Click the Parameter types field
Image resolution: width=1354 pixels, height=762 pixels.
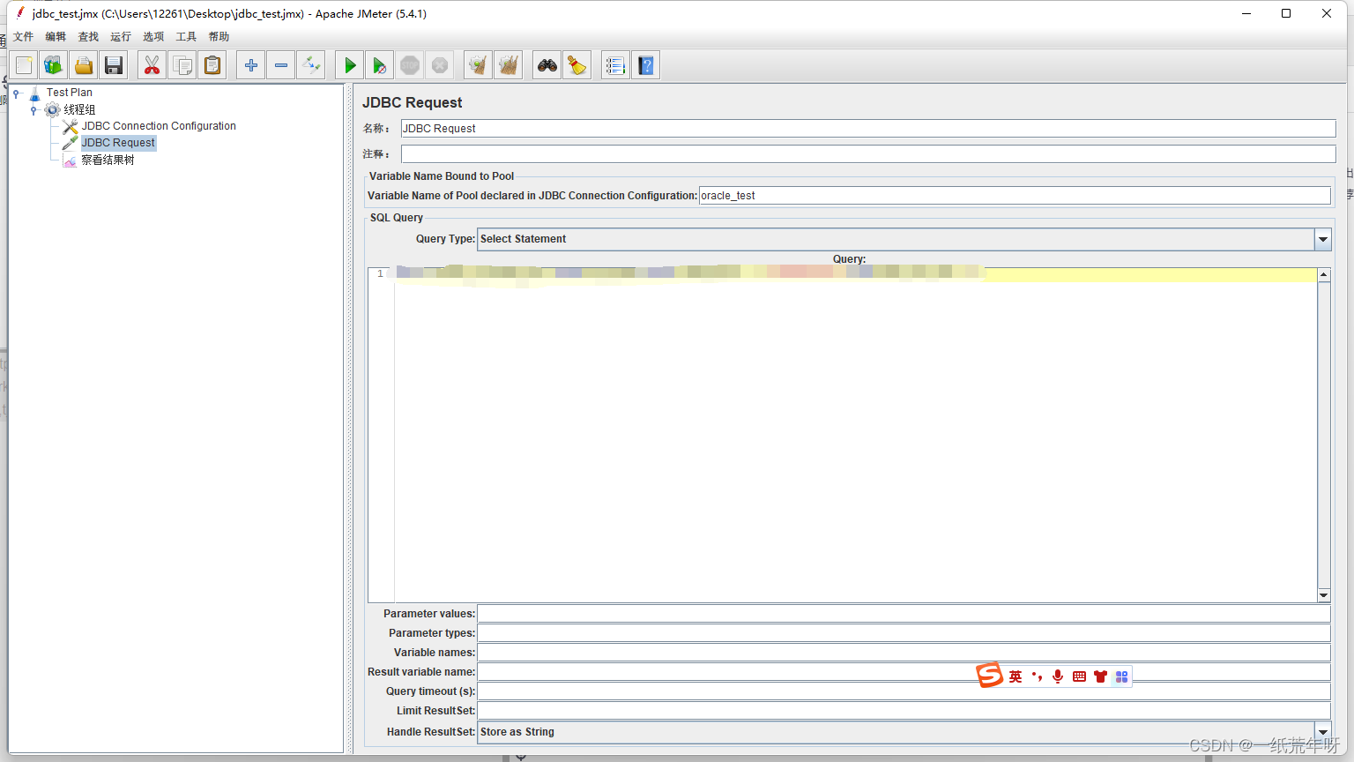[x=904, y=633]
